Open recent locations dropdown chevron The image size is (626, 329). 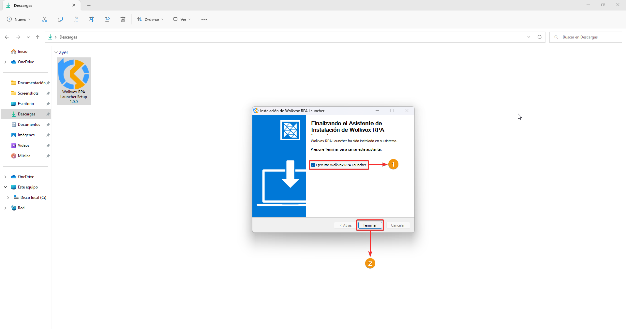point(28,37)
